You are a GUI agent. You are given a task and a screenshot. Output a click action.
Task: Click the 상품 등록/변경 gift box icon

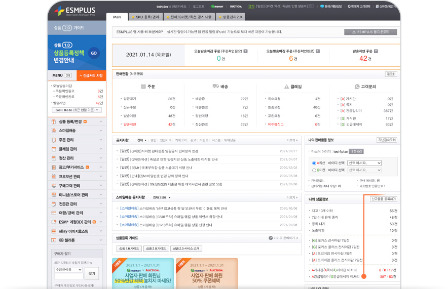click(53, 122)
